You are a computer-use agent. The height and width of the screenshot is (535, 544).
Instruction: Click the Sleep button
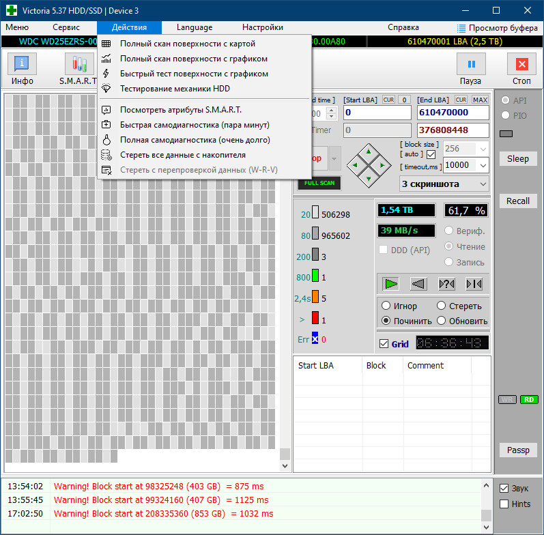pos(517,159)
